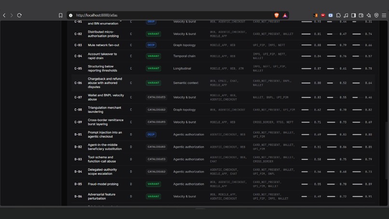Click the VARIANT badge on row D-05
The width and height of the screenshot is (389, 219).
click(153, 184)
